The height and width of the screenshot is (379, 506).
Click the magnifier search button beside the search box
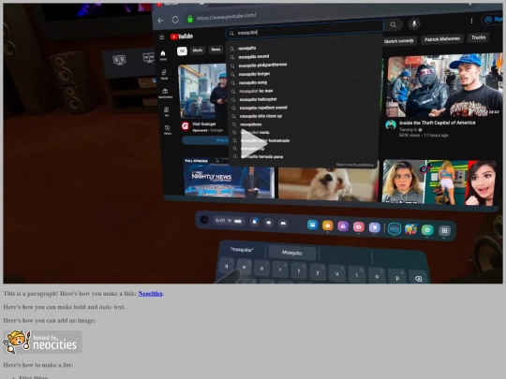[x=393, y=24]
